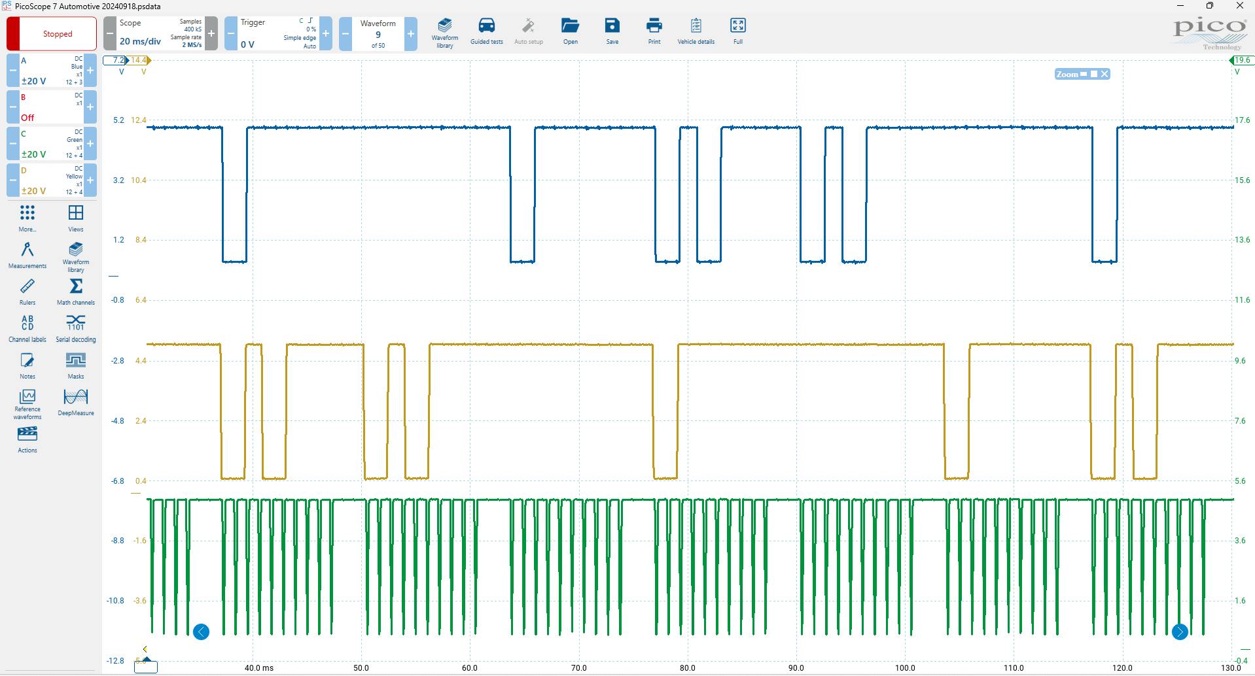
Task: Increase the Trigger settings value
Action: tap(326, 33)
